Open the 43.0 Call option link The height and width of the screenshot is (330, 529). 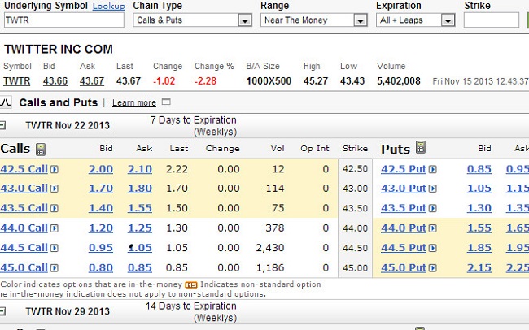tap(24, 188)
